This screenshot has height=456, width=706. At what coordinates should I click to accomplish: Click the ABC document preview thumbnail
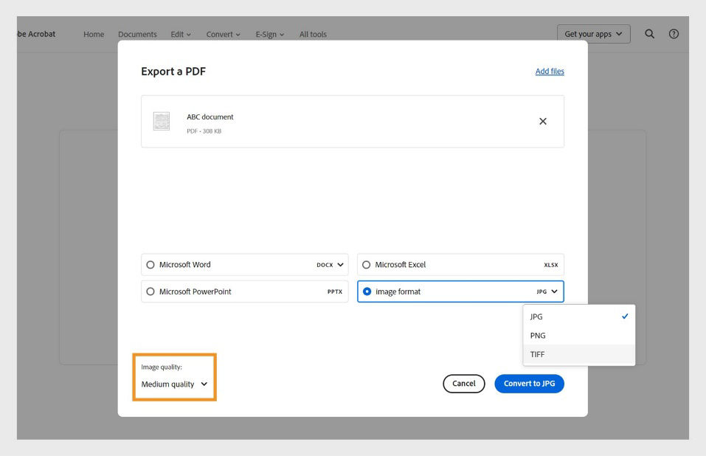coord(162,121)
